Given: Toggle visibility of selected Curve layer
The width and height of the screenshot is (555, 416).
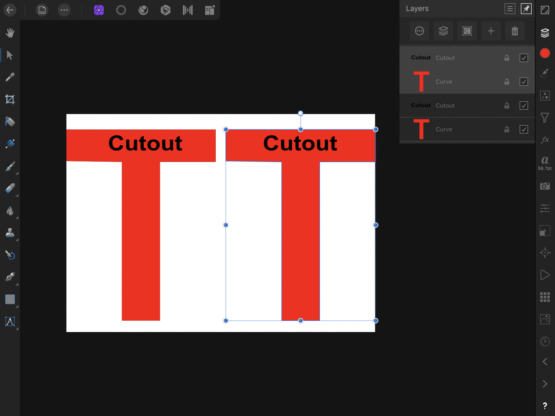Looking at the screenshot, I should (524, 82).
